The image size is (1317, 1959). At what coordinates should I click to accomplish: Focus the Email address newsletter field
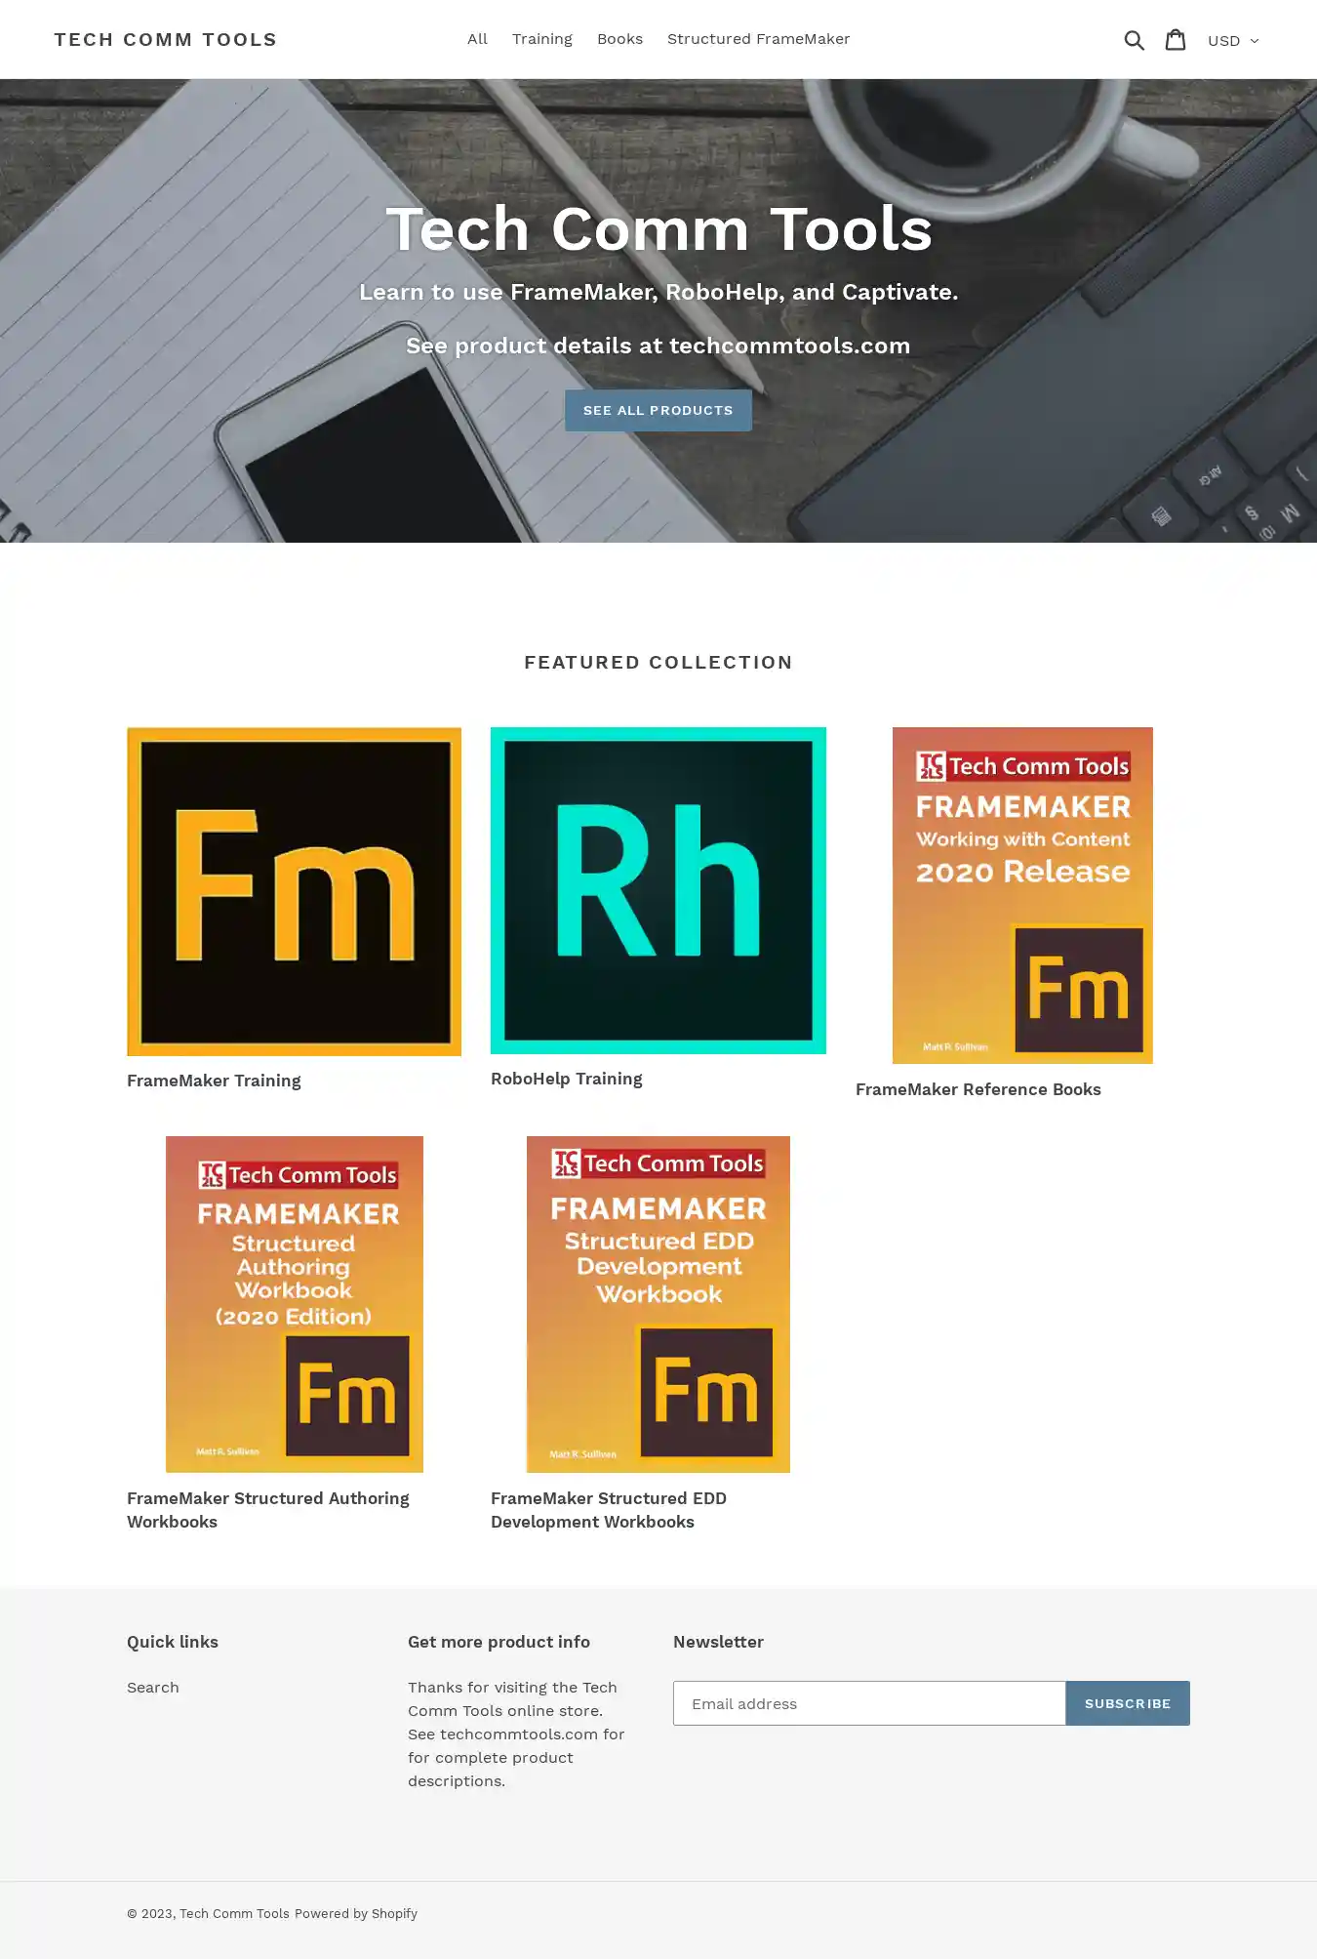pyautogui.click(x=868, y=1703)
